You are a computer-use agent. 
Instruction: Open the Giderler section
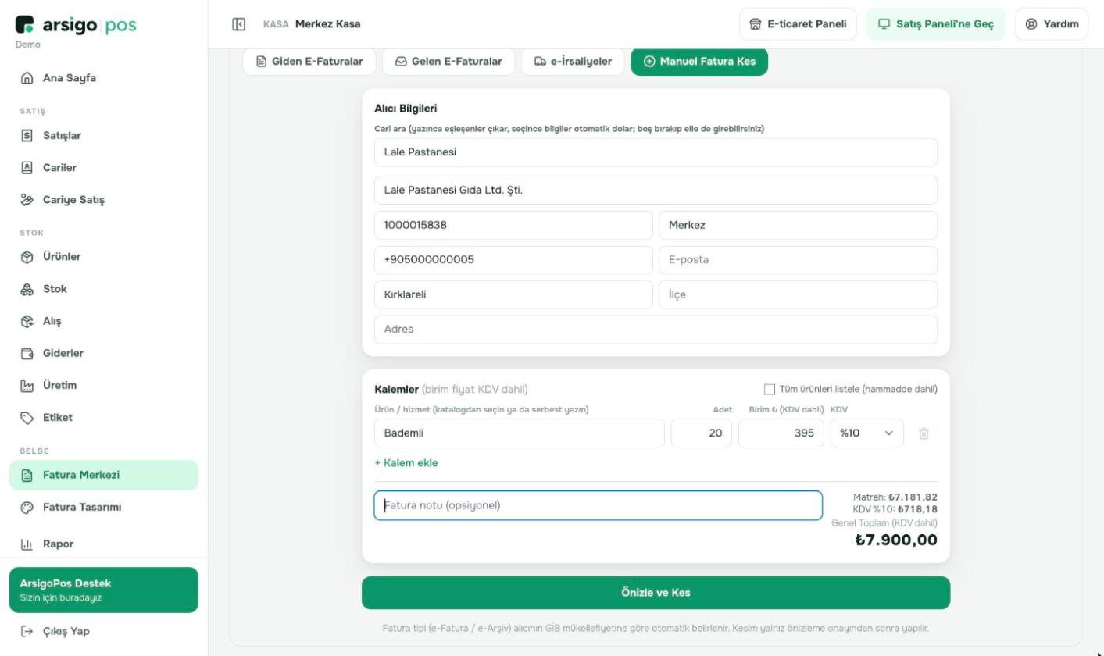(104, 353)
